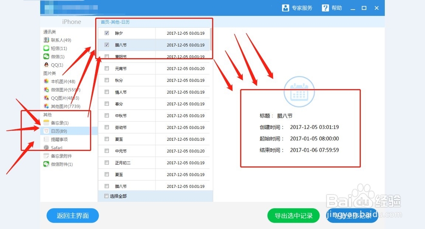The height and width of the screenshot is (229, 425).
Task: Select the 秋分 row name
Action: (x=119, y=80)
